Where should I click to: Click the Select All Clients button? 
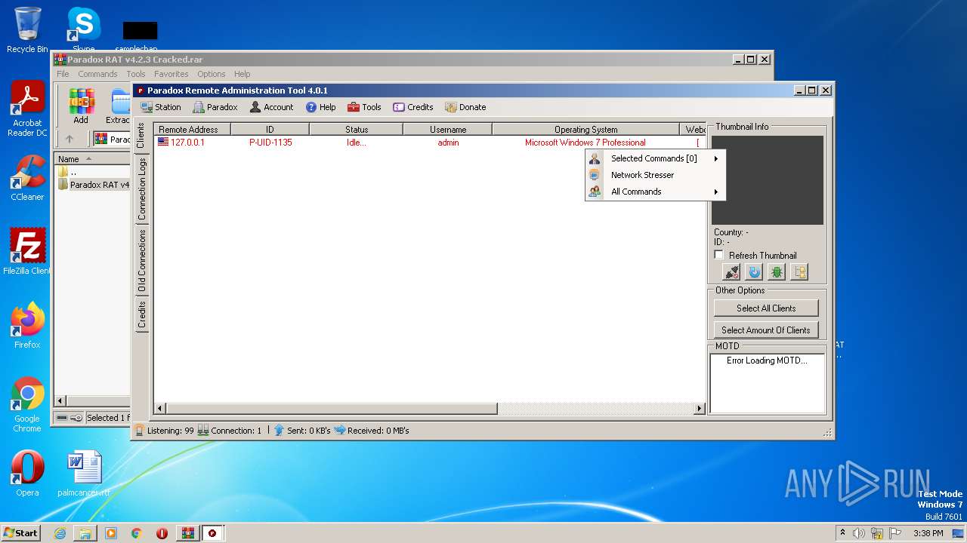(x=766, y=308)
